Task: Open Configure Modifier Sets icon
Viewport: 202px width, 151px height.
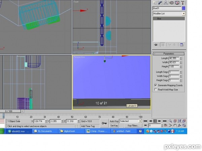Action: [182, 45]
